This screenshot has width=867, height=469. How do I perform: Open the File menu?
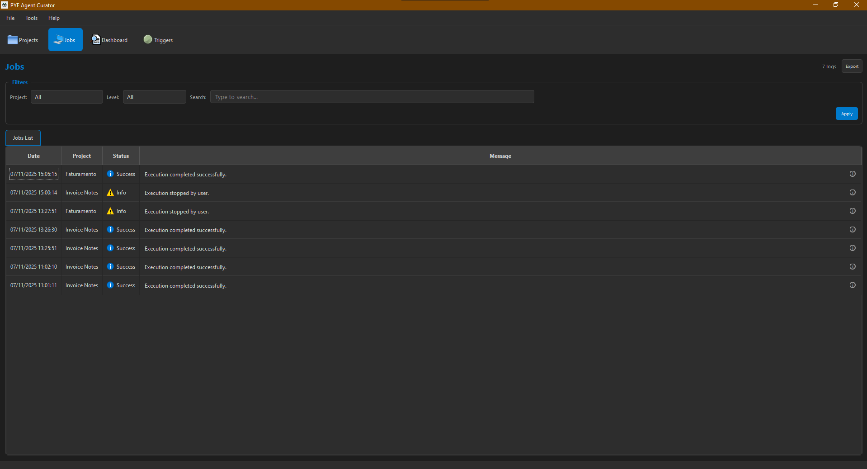(x=10, y=18)
